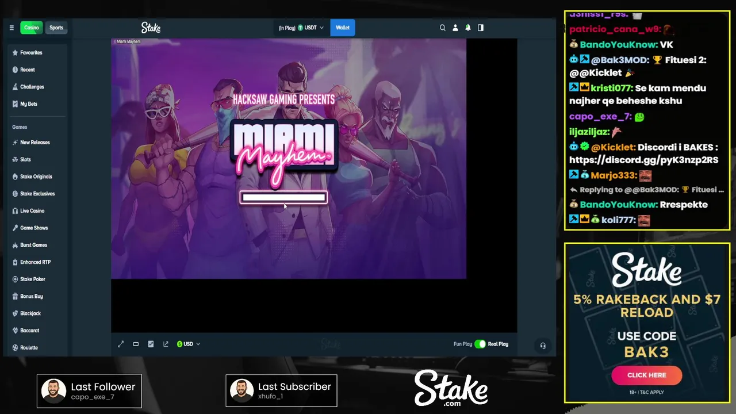The height and width of the screenshot is (414, 736).
Task: Click chat username iljaziljaz
Action: (x=589, y=132)
